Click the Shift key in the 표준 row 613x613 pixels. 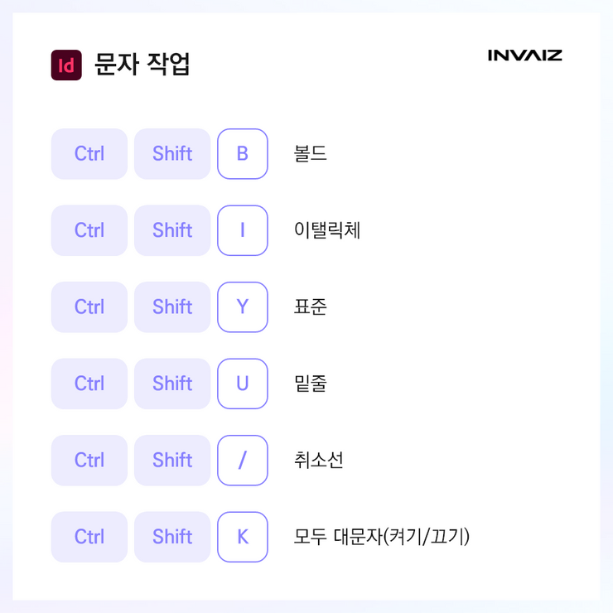172,306
